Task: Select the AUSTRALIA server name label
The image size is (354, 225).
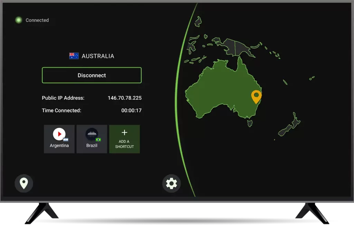Action: 97,56
